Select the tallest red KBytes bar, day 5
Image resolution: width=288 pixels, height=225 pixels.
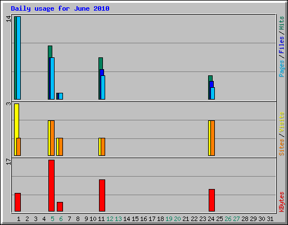(51, 186)
